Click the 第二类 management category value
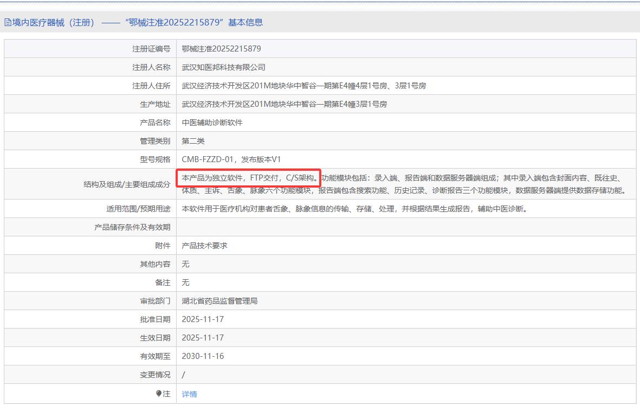 tap(193, 141)
